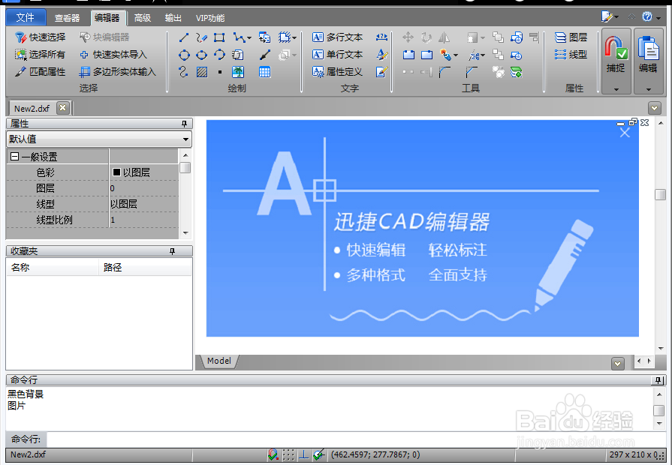Select the freehand sketch tool
The height and width of the screenshot is (465, 672).
(201, 37)
